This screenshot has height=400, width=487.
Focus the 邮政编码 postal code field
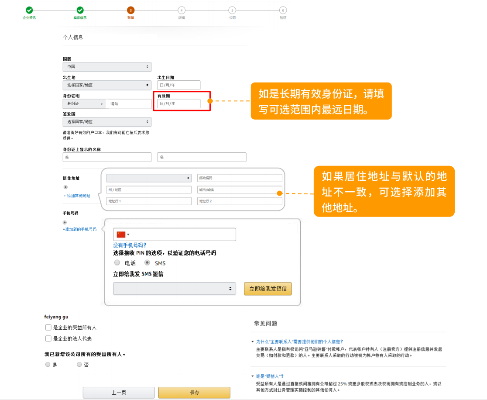pyautogui.click(x=240, y=178)
